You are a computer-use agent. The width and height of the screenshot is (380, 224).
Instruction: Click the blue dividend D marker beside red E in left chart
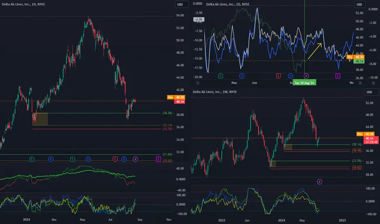point(124,159)
